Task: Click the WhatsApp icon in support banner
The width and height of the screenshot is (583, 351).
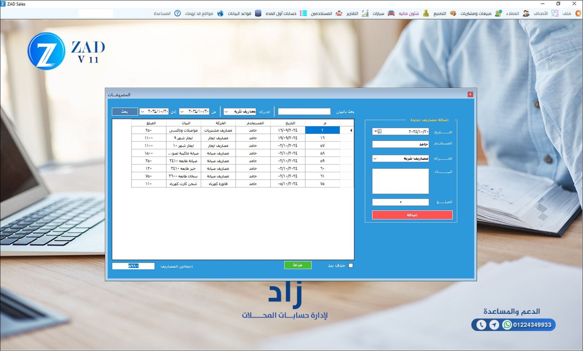Action: pyautogui.click(x=507, y=324)
